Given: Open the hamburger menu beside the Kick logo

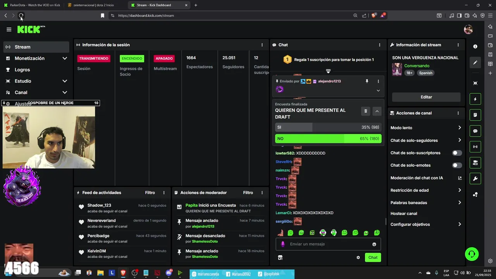Looking at the screenshot, I should pos(9,29).
